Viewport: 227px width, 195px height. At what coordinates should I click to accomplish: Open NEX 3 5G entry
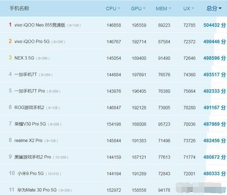(24, 58)
